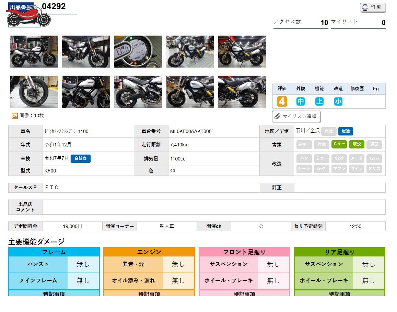Click the greyed 通関 document badge
The image size is (397, 312).
(374, 144)
